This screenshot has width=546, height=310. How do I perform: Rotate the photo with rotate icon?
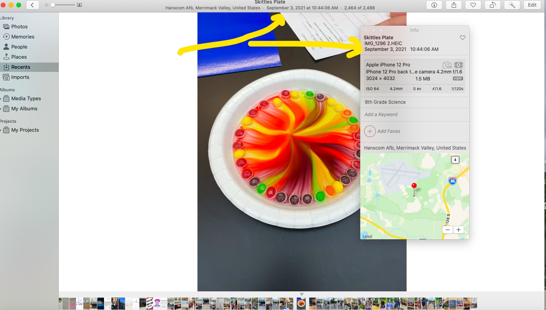tap(493, 5)
